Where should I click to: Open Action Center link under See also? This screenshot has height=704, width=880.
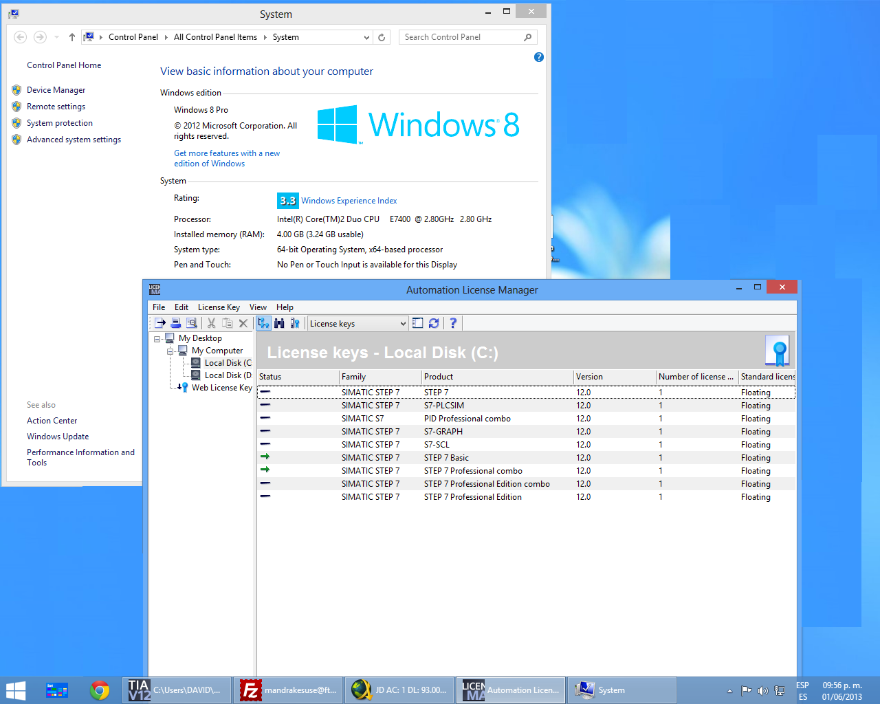click(52, 421)
